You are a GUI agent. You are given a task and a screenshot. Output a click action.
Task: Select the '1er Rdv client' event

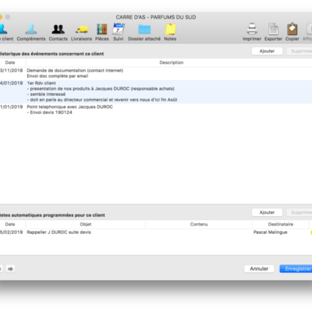coord(41,83)
